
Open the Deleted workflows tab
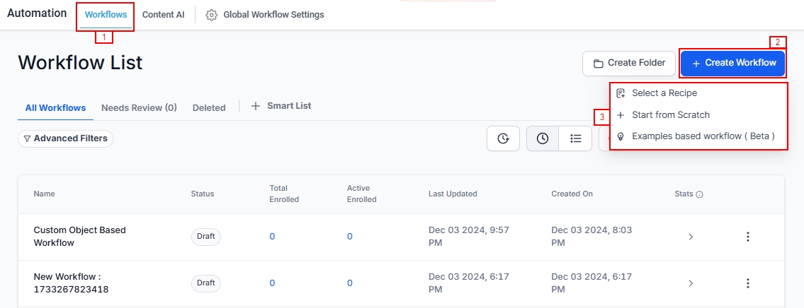tap(209, 108)
